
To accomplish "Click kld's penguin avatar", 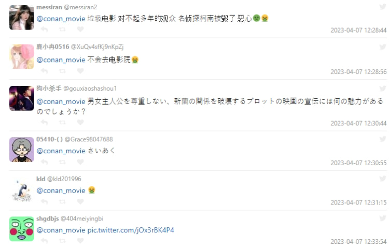I will pos(22,189).
